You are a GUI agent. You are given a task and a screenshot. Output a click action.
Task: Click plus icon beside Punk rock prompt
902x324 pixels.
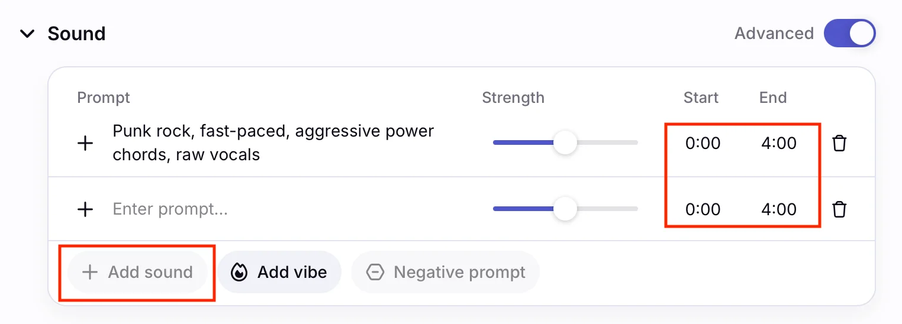pos(86,143)
